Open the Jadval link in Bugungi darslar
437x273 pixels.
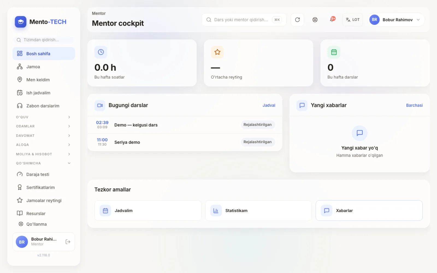269,105
